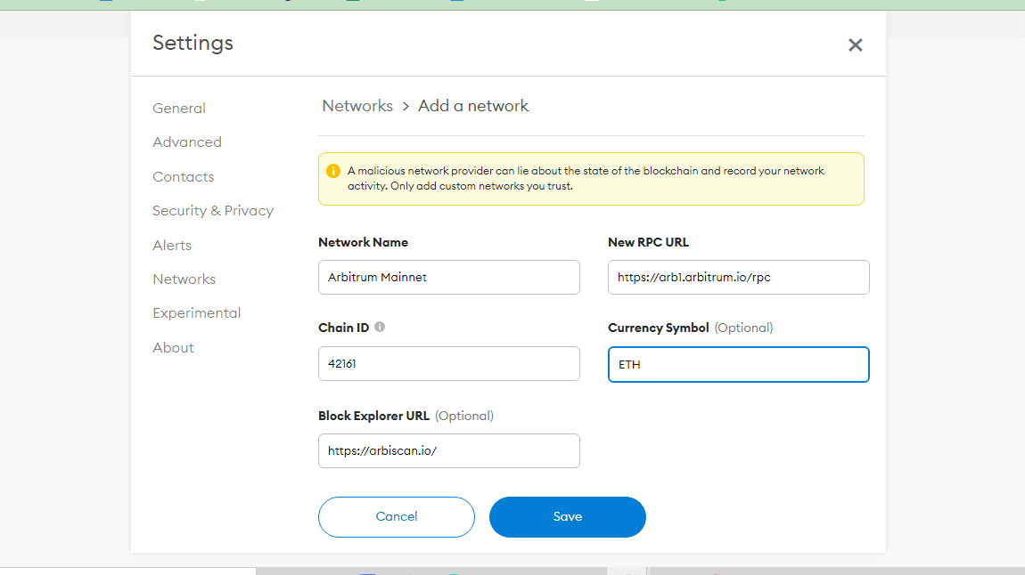
Task: Click the yellow warning info icon
Action: [x=333, y=171]
